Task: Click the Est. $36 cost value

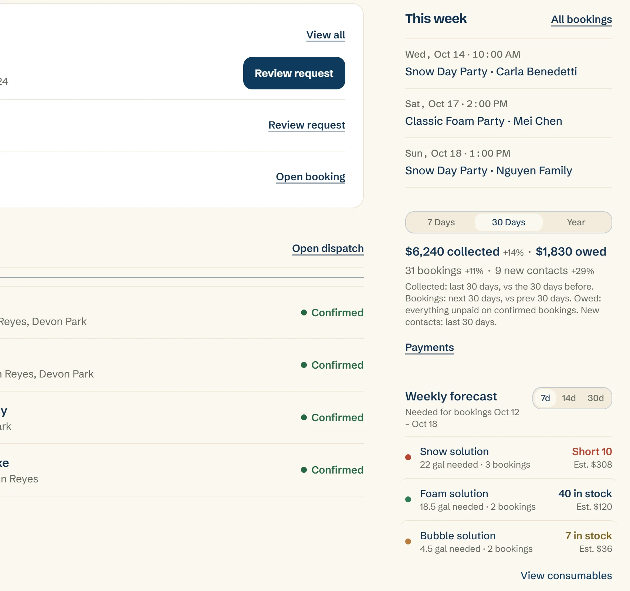Action: click(596, 549)
